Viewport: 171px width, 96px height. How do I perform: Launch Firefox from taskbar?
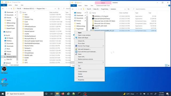[63, 94]
